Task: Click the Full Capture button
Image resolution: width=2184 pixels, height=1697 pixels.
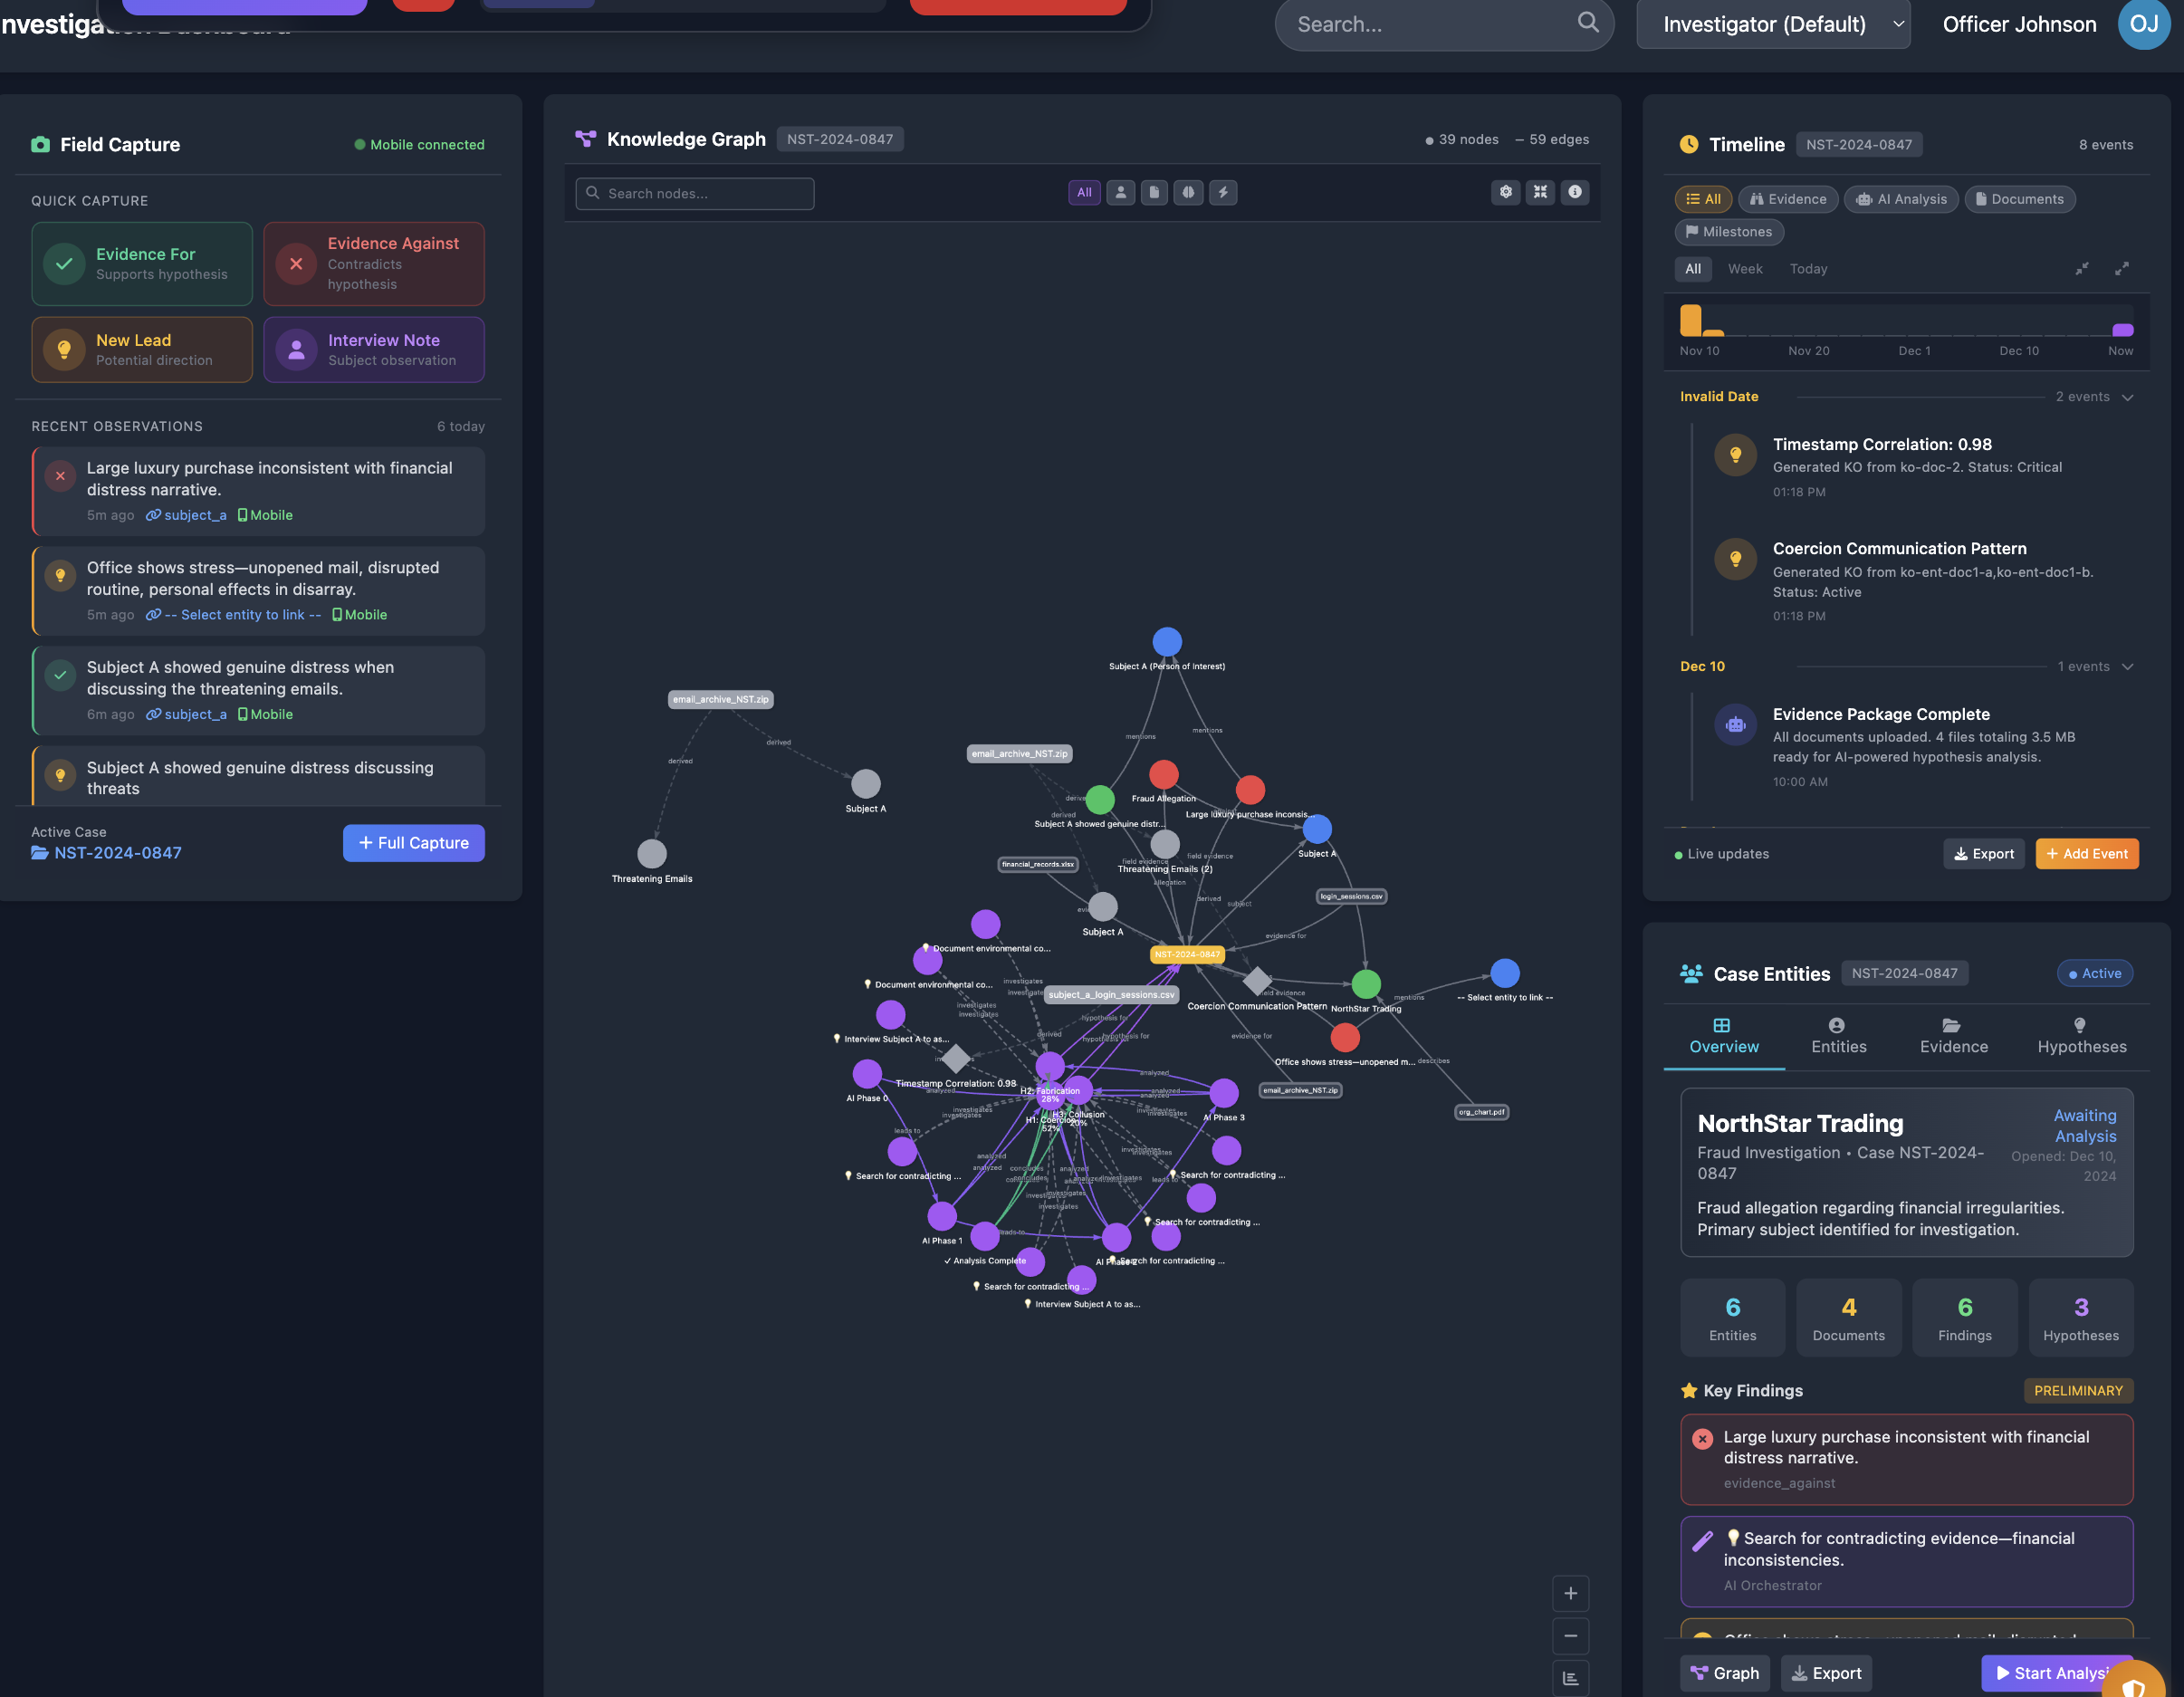Action: tap(414, 843)
